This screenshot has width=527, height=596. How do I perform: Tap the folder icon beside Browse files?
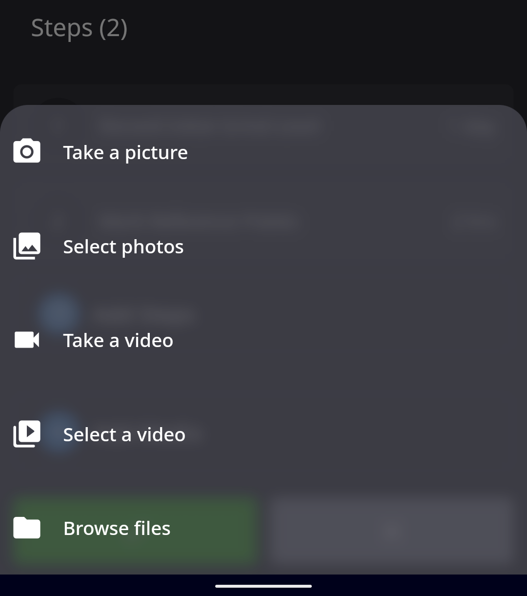[x=27, y=528]
